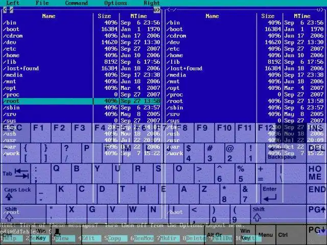Select /etc in the left panel
The height and width of the screenshot is (245, 327).
tap(81, 49)
